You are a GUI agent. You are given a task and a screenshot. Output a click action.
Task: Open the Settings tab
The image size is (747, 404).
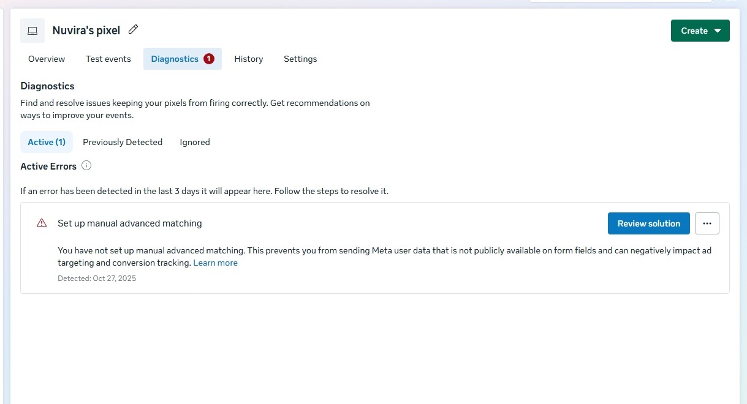300,59
